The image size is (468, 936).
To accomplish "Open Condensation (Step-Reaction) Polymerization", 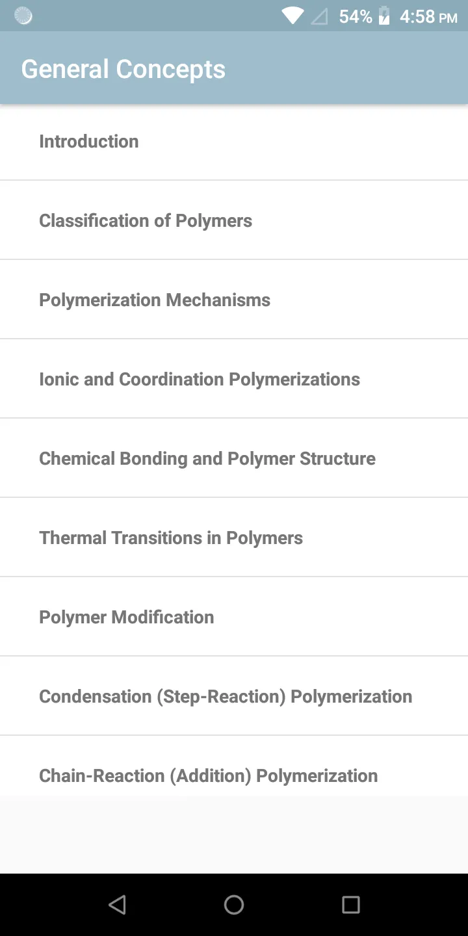I will 234,696.
